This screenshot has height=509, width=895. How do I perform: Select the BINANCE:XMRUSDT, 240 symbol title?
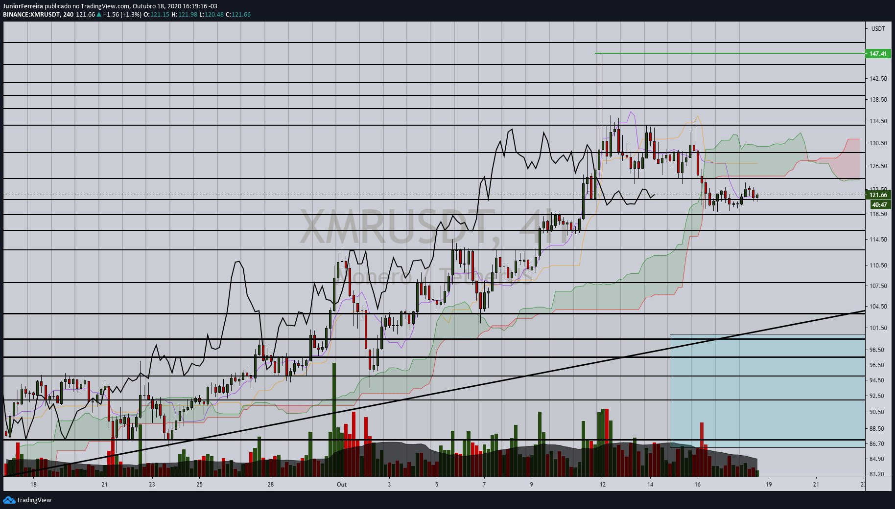coord(38,15)
